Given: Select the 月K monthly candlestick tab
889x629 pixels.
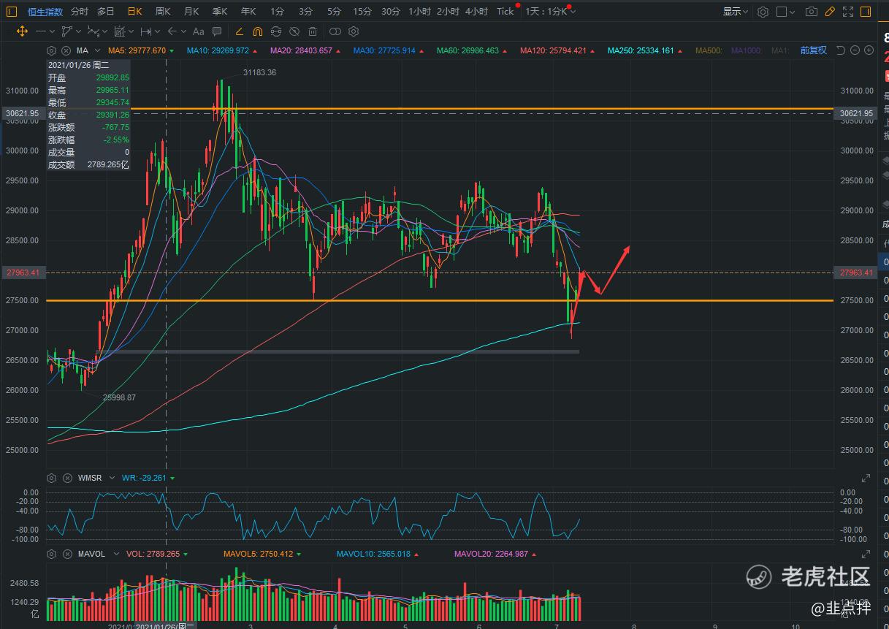Looking at the screenshot, I should pyautogui.click(x=191, y=12).
